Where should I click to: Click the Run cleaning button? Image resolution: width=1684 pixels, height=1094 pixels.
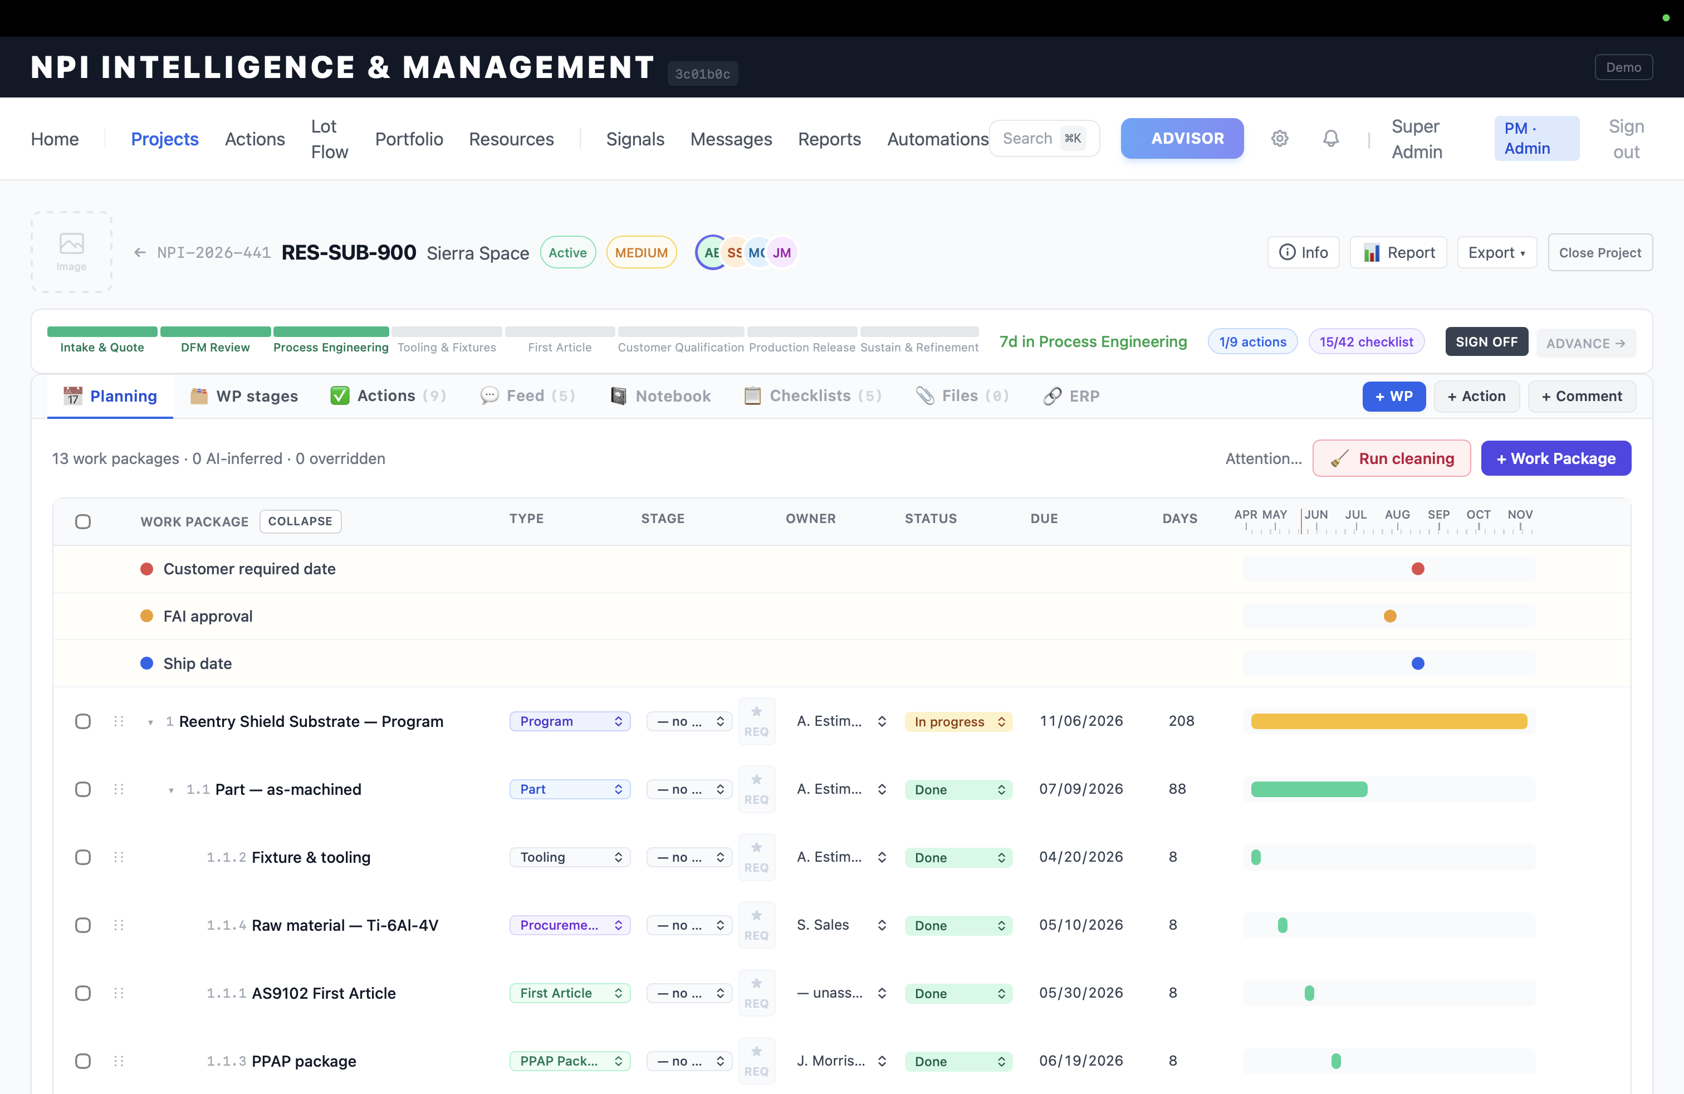pyautogui.click(x=1391, y=458)
